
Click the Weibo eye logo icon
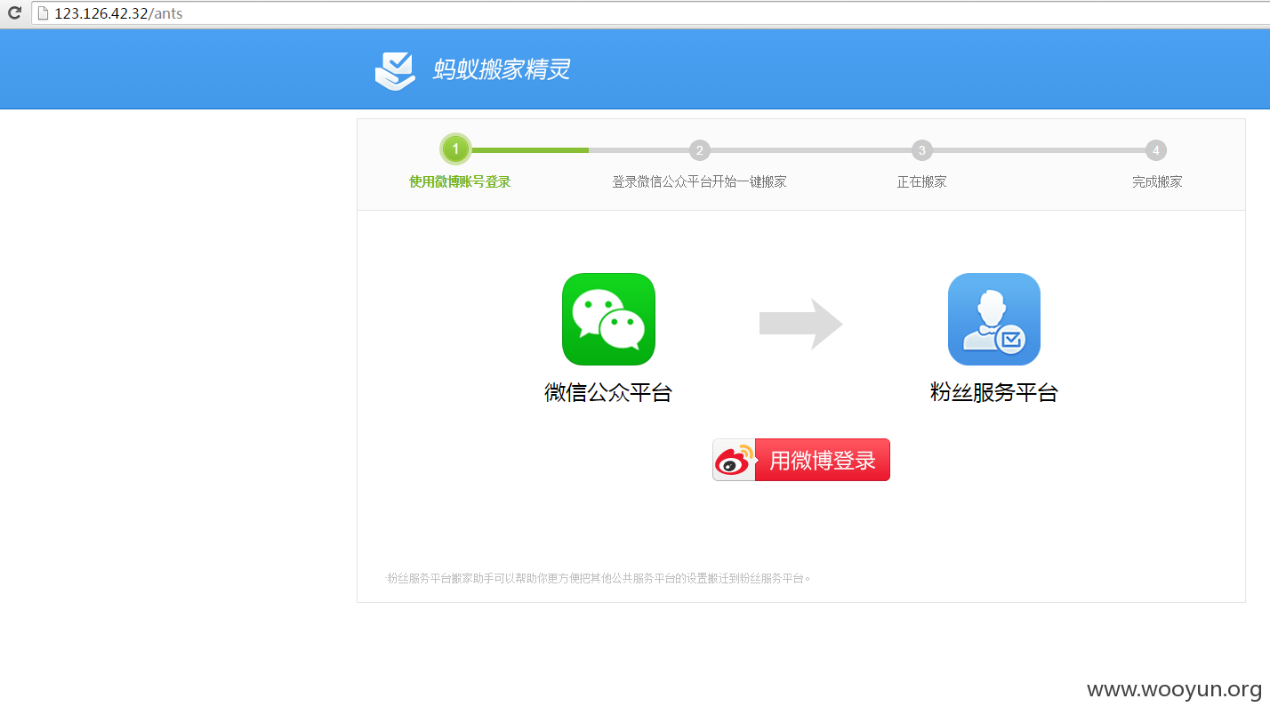pos(735,460)
